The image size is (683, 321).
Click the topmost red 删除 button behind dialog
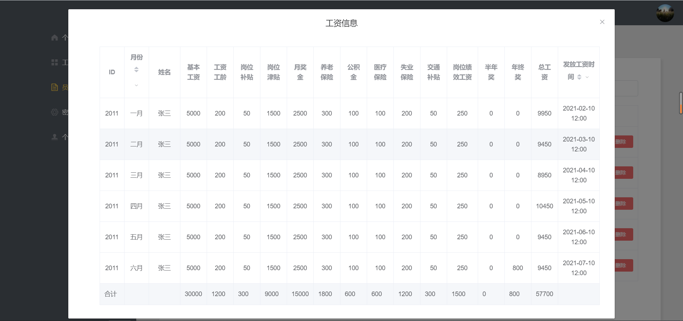(x=624, y=141)
